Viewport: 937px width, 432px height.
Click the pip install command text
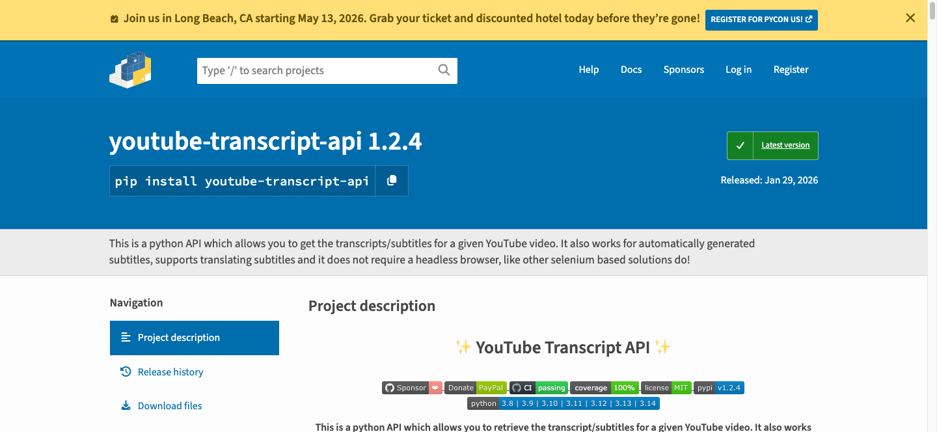242,181
